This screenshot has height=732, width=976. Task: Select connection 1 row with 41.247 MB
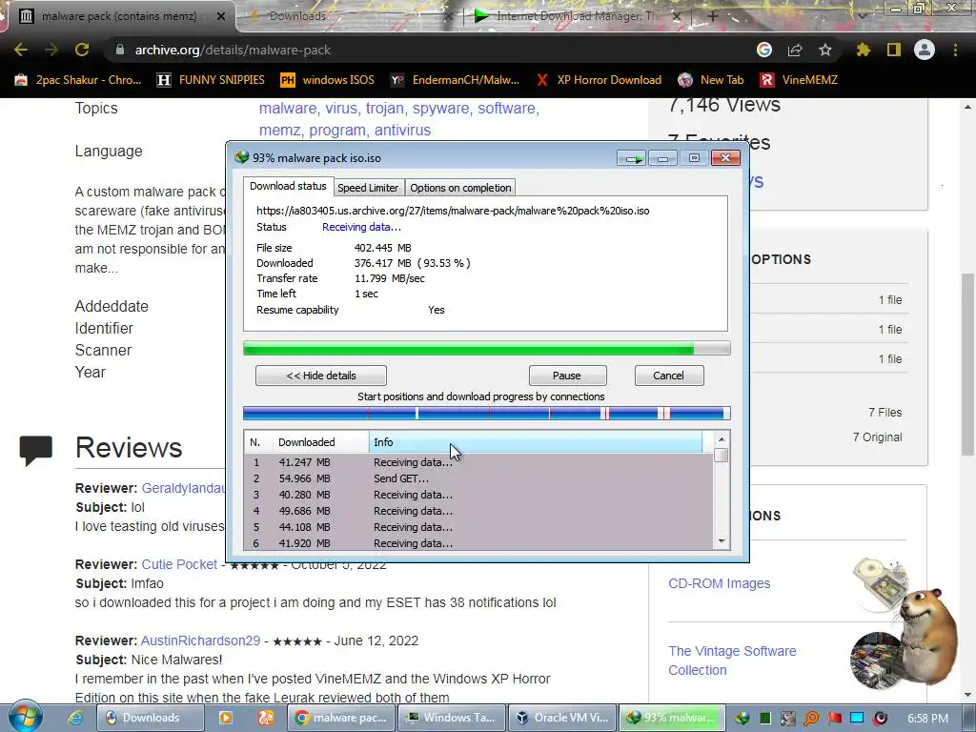(x=478, y=462)
